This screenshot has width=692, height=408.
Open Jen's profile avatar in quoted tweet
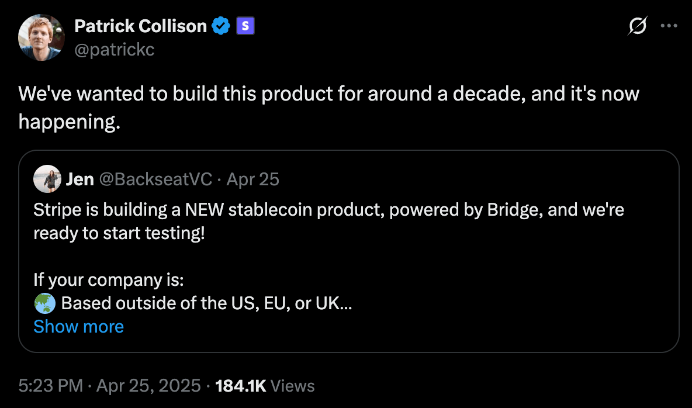[x=47, y=179]
